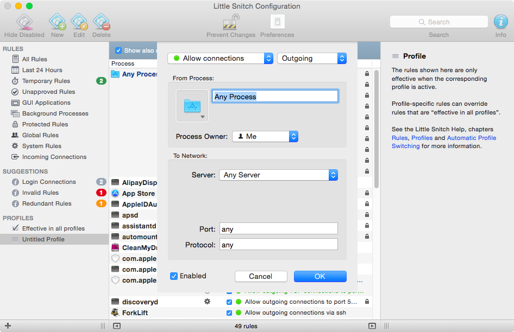Click the lock icon in discoveryd row
Screen dimensions: 514x332
(367, 302)
